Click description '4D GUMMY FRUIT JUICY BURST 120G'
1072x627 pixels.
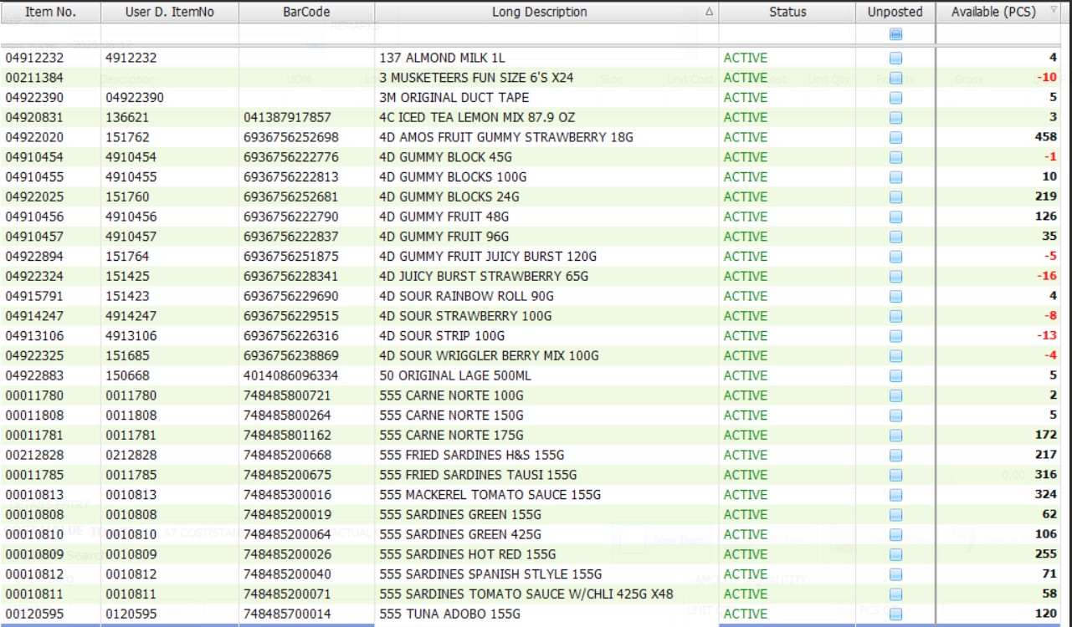[x=488, y=257]
